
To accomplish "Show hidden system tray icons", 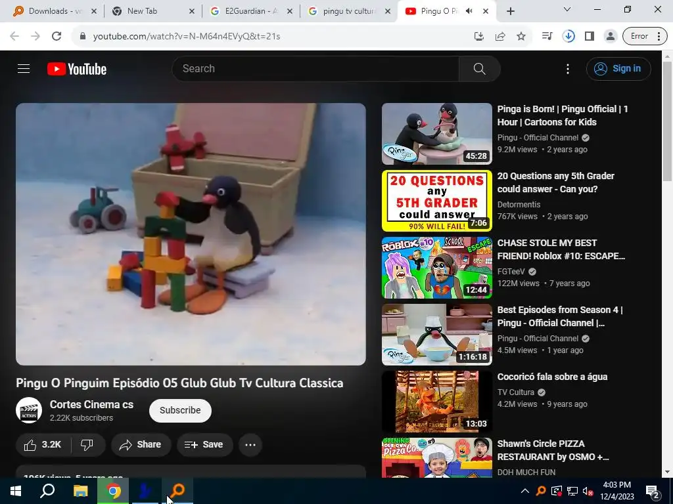I will (x=524, y=491).
